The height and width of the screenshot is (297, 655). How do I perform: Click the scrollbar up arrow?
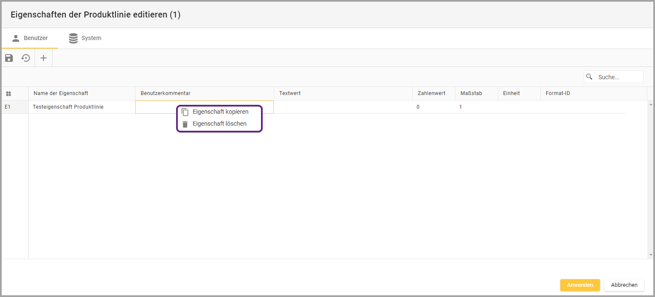click(x=650, y=104)
